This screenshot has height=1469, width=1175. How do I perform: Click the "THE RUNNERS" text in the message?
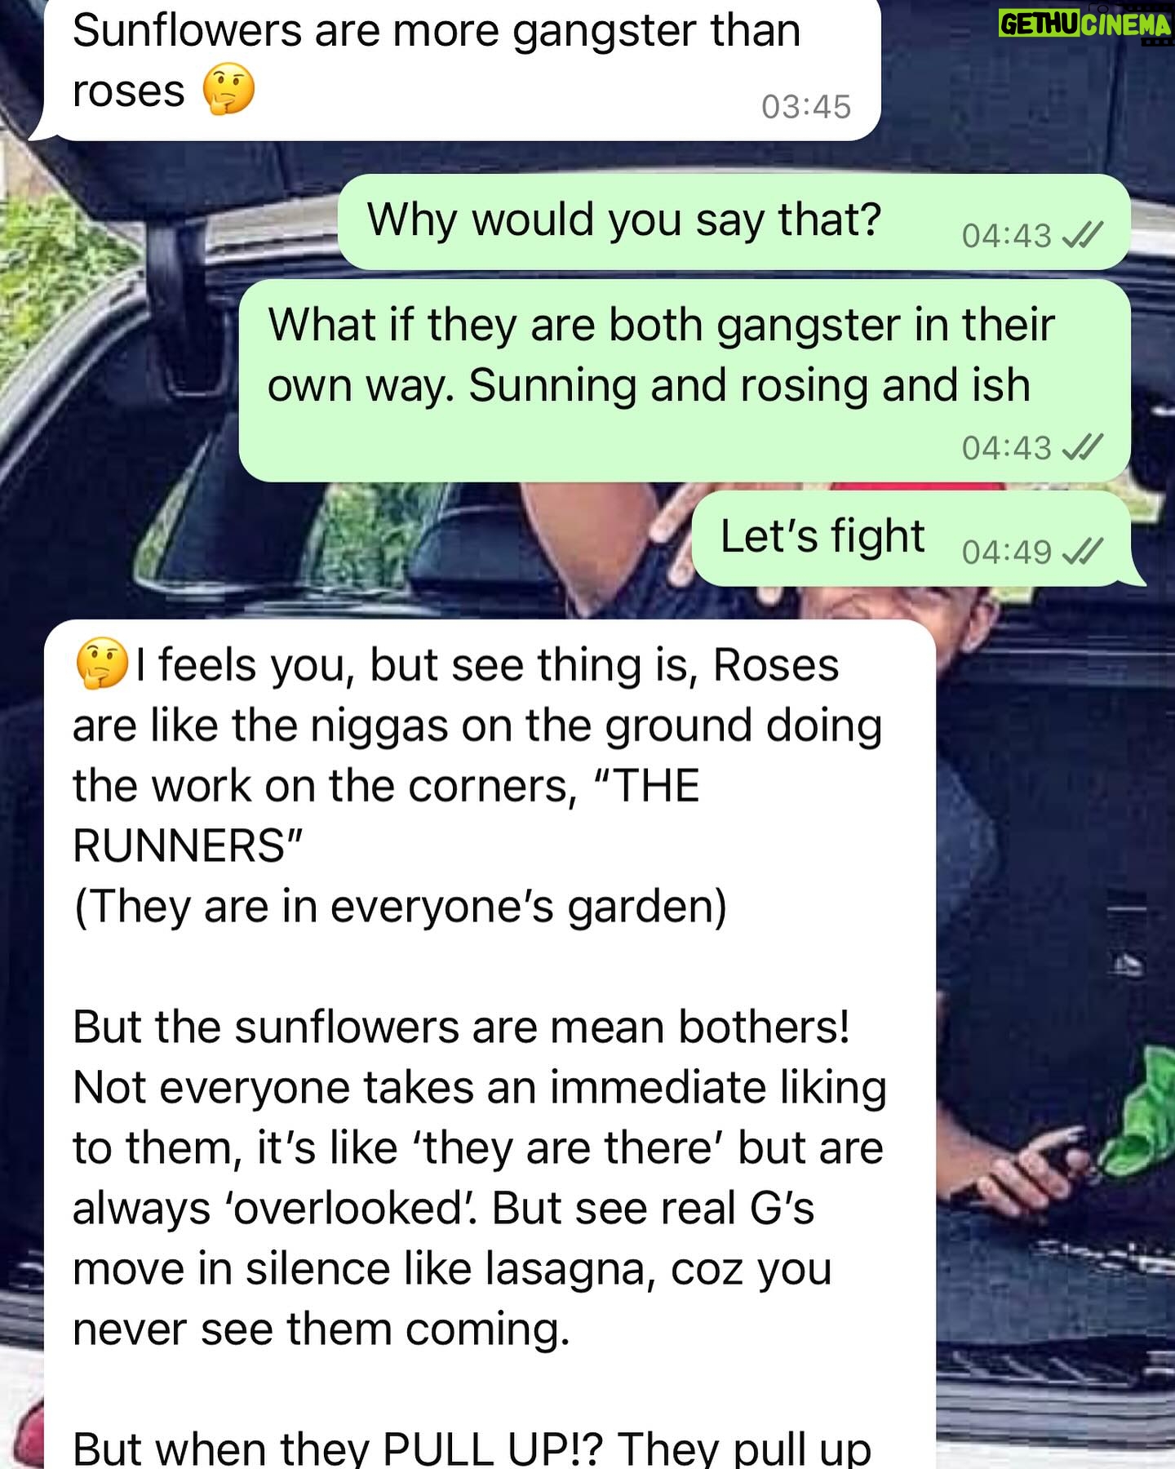[x=386, y=815]
